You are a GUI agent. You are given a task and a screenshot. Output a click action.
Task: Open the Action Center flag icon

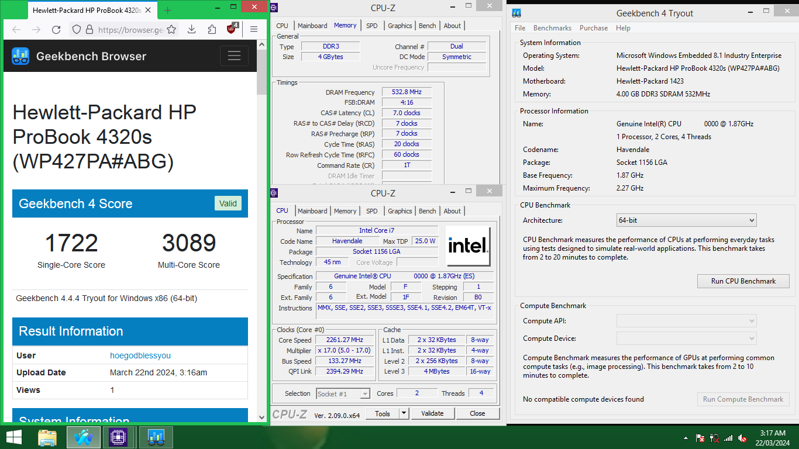point(700,438)
